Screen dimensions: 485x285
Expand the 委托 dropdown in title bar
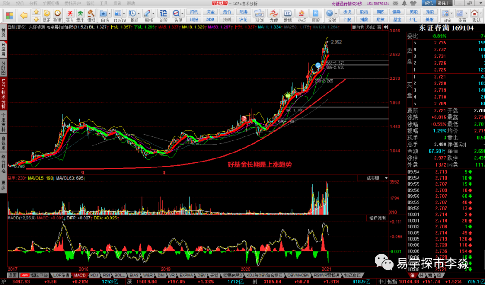point(450,4)
